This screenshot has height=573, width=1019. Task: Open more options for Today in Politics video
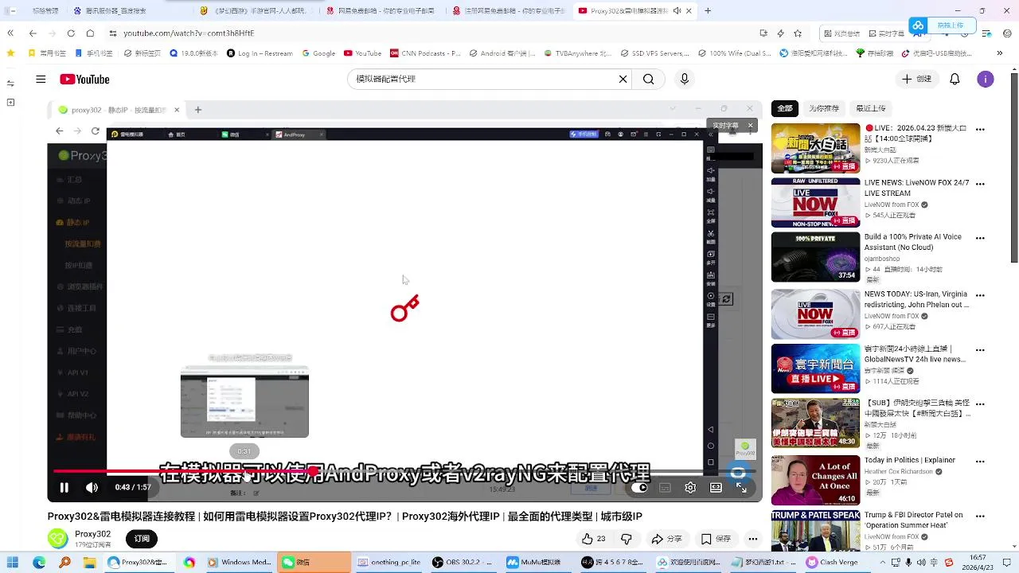click(980, 460)
